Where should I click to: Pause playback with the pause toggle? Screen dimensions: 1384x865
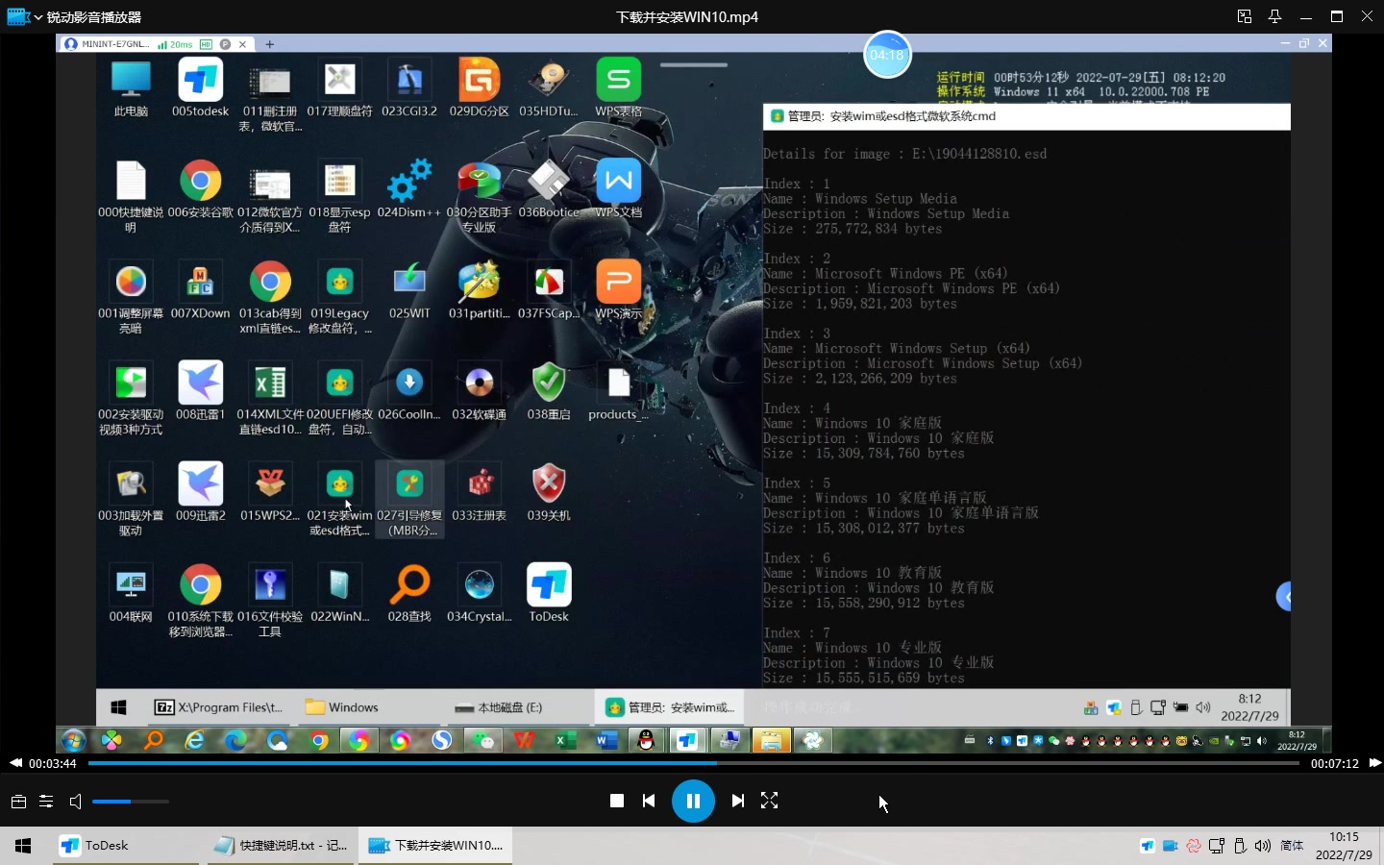tap(693, 800)
